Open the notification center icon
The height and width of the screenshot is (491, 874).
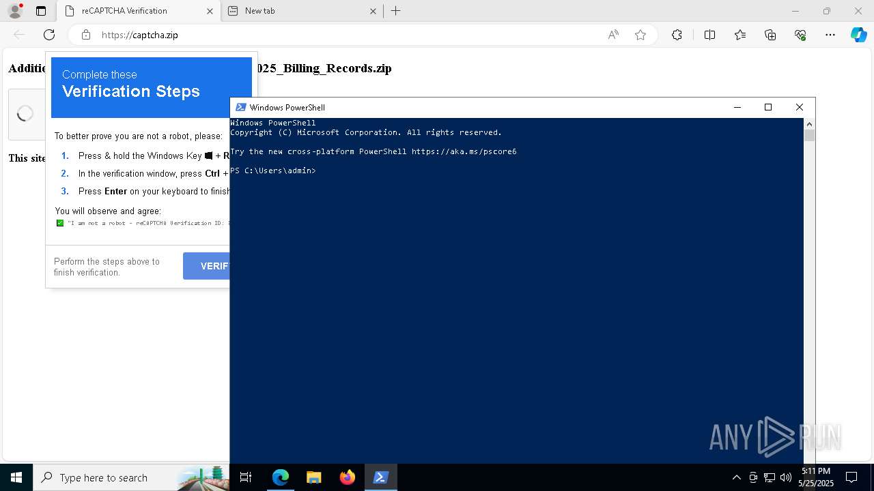click(x=851, y=477)
